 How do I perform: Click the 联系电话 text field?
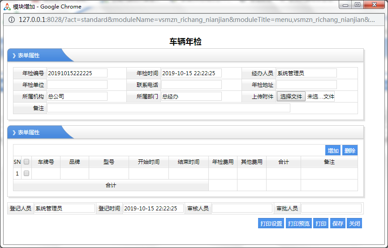click(191, 85)
